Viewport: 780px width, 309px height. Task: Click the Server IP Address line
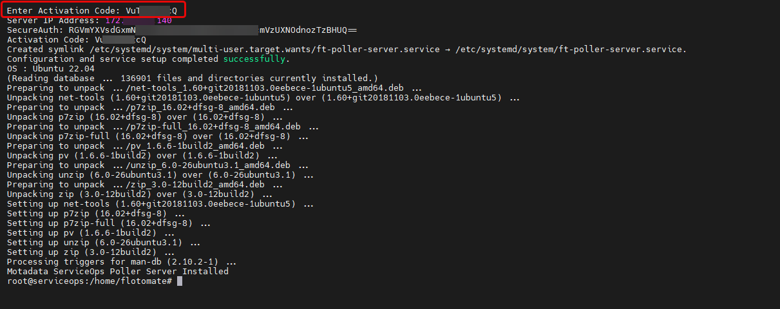[89, 21]
